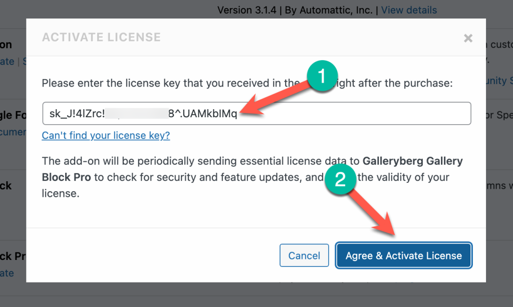The height and width of the screenshot is (307, 513).
Task: Click red arrow pointing at activate button
Action: click(376, 210)
